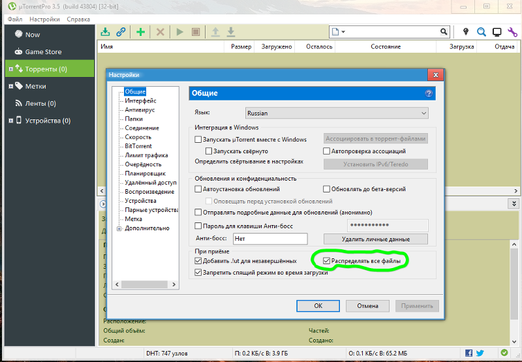This screenshot has width=522, height=362.
Task: Click the double-chevron collapse details pane button
Action: click(x=514, y=204)
